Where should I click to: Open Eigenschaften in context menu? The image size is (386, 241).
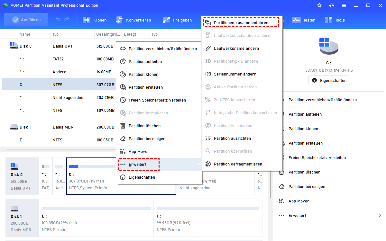pyautogui.click(x=159, y=177)
